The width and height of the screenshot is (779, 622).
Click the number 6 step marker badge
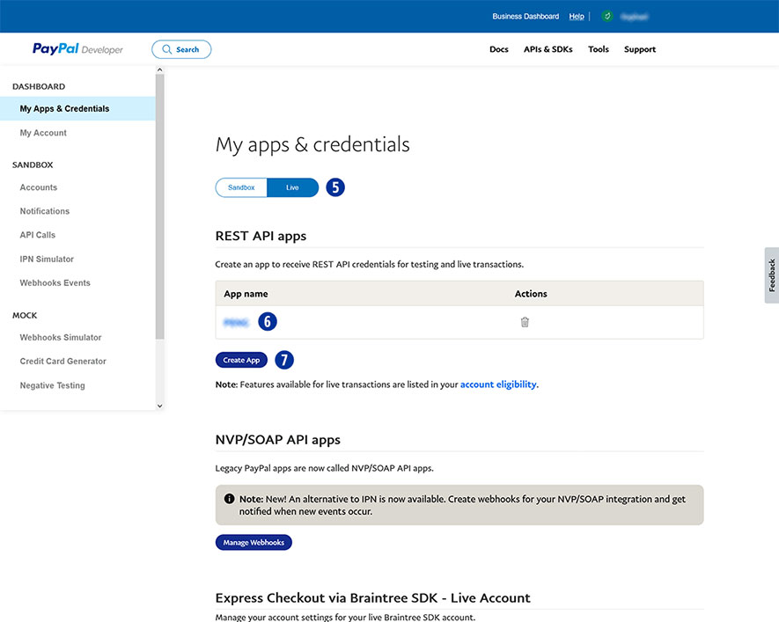click(x=267, y=322)
